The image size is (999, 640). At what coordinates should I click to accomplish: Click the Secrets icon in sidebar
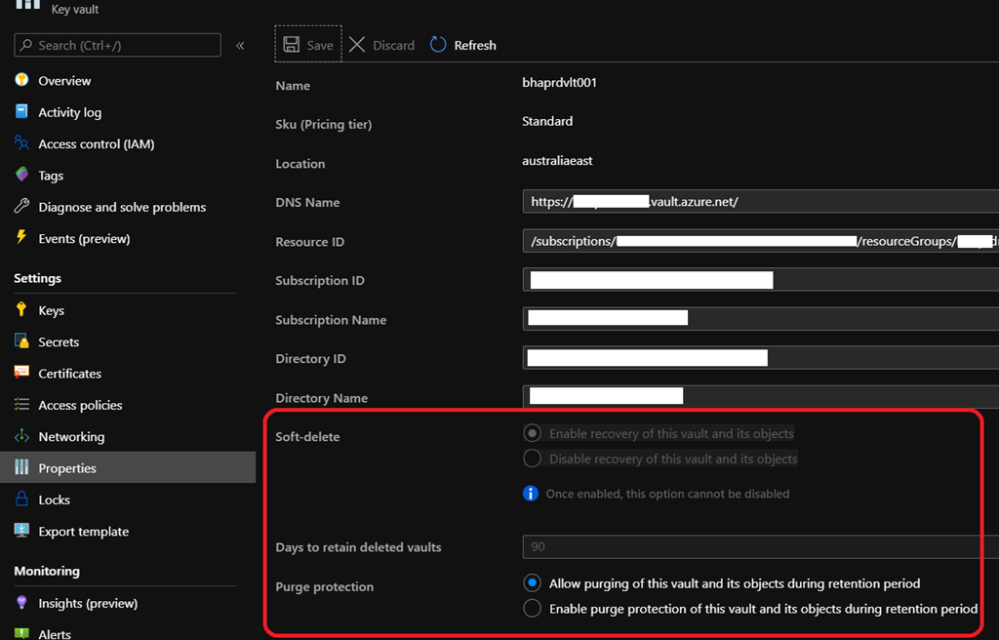21,341
